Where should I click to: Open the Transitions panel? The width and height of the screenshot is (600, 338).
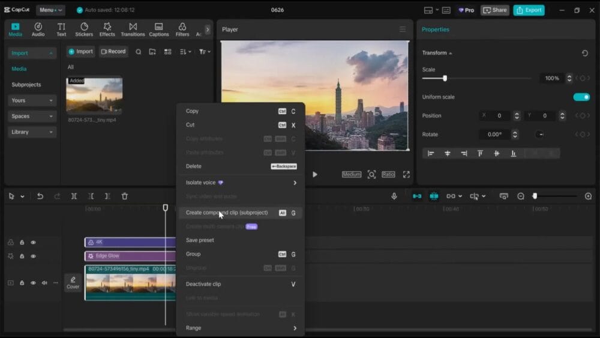coord(133,29)
